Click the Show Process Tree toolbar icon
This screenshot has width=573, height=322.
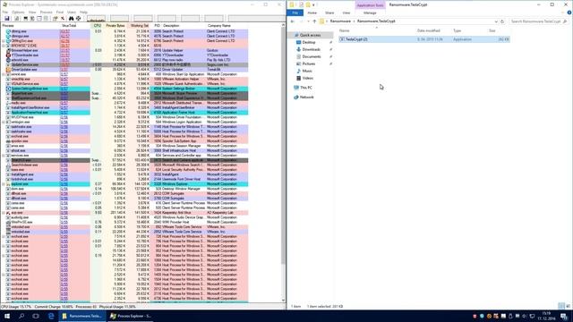[x=32, y=18]
